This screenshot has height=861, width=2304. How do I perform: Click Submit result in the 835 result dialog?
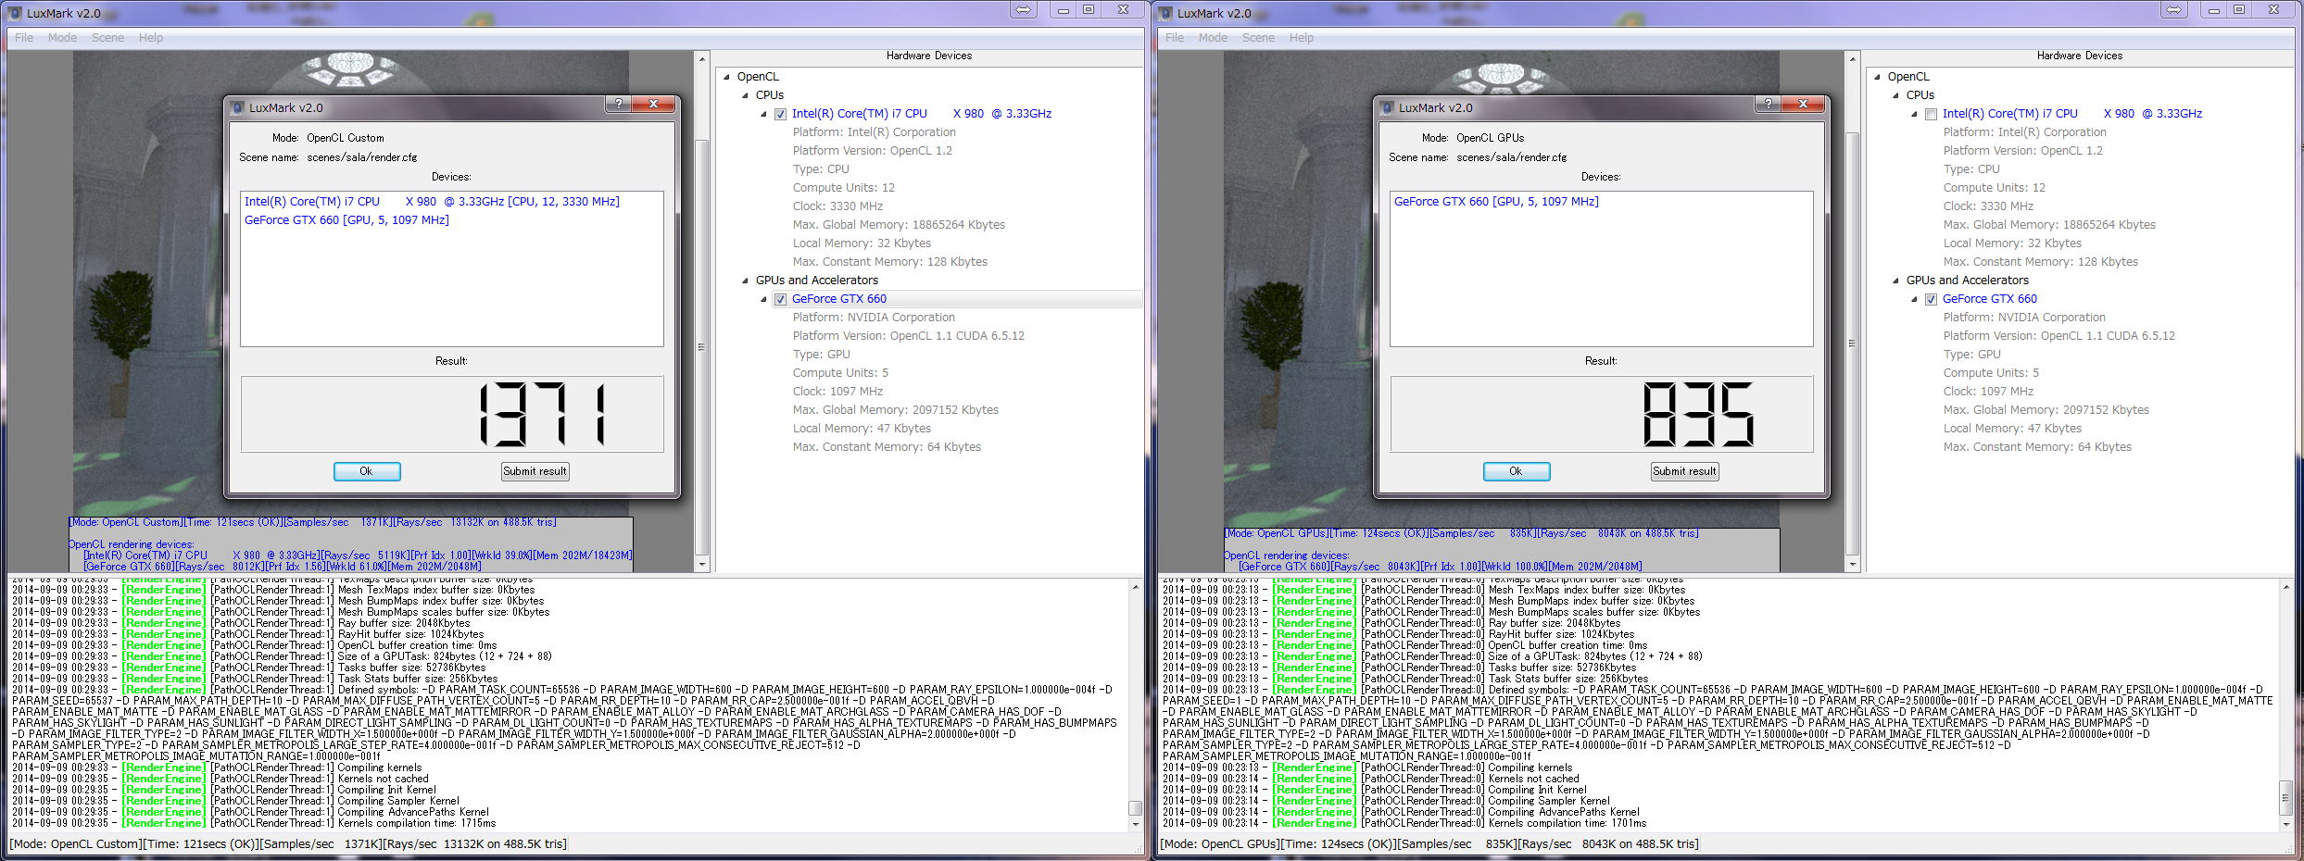click(1684, 471)
